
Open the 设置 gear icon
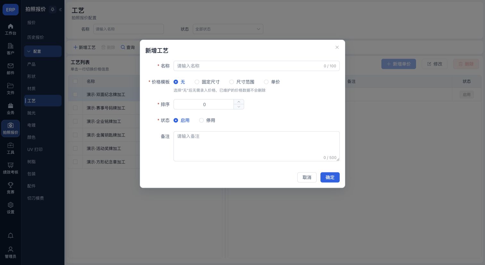pyautogui.click(x=11, y=208)
